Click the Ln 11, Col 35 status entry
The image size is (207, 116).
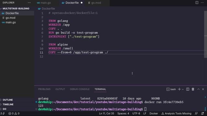click(x=106, y=113)
